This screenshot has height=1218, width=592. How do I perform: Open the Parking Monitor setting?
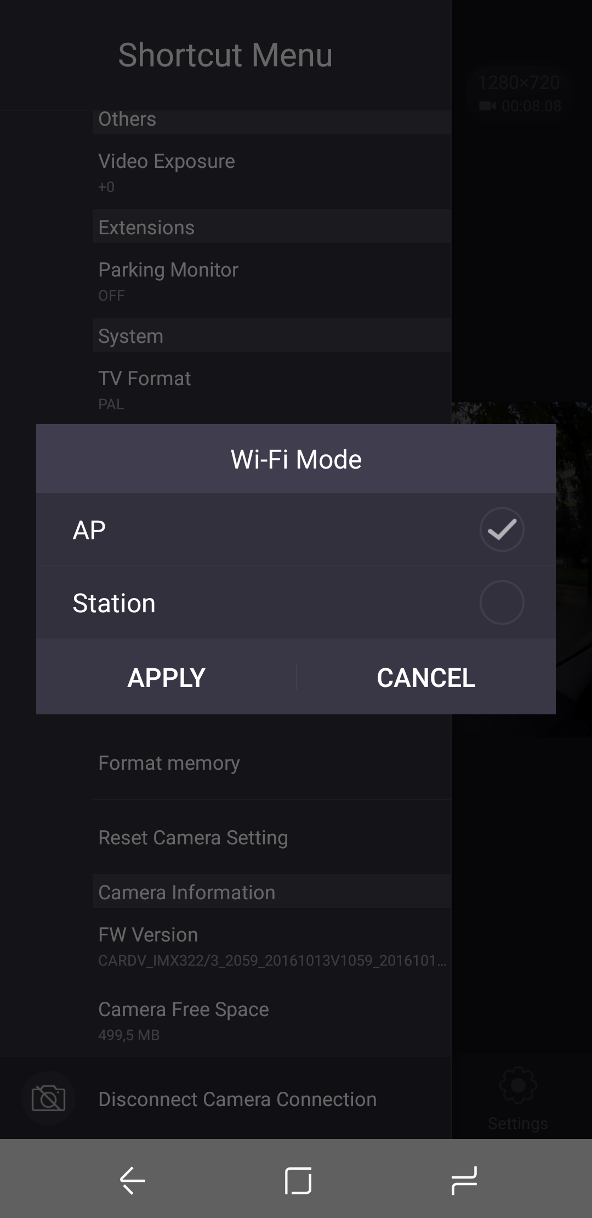271,280
